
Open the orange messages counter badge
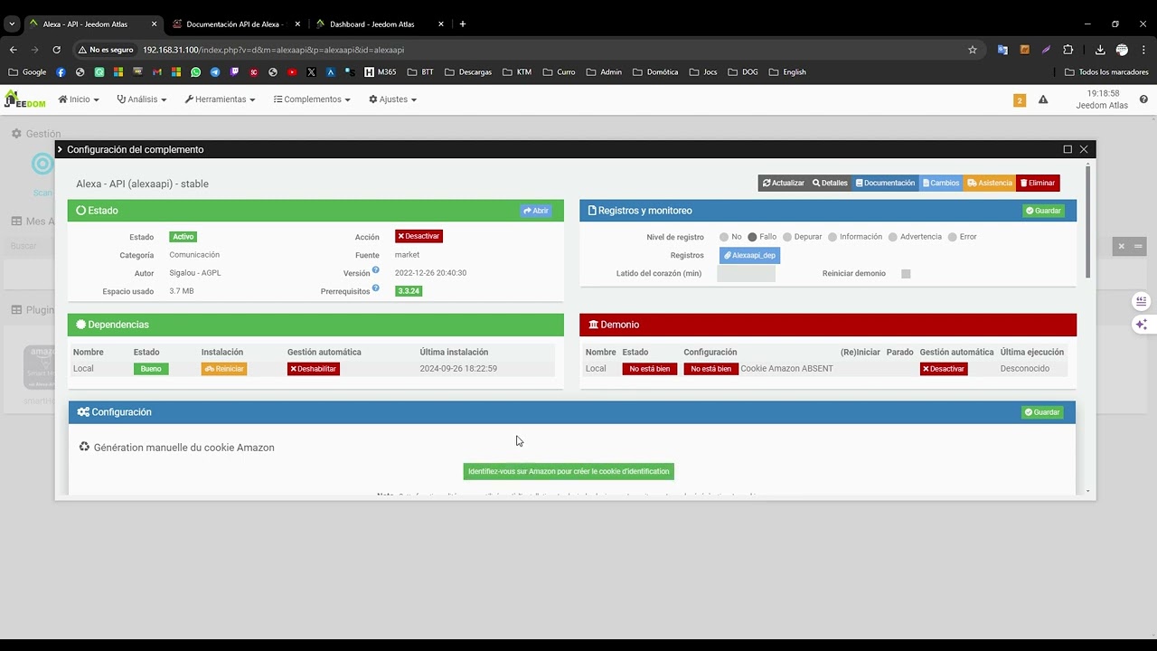pos(1020,100)
